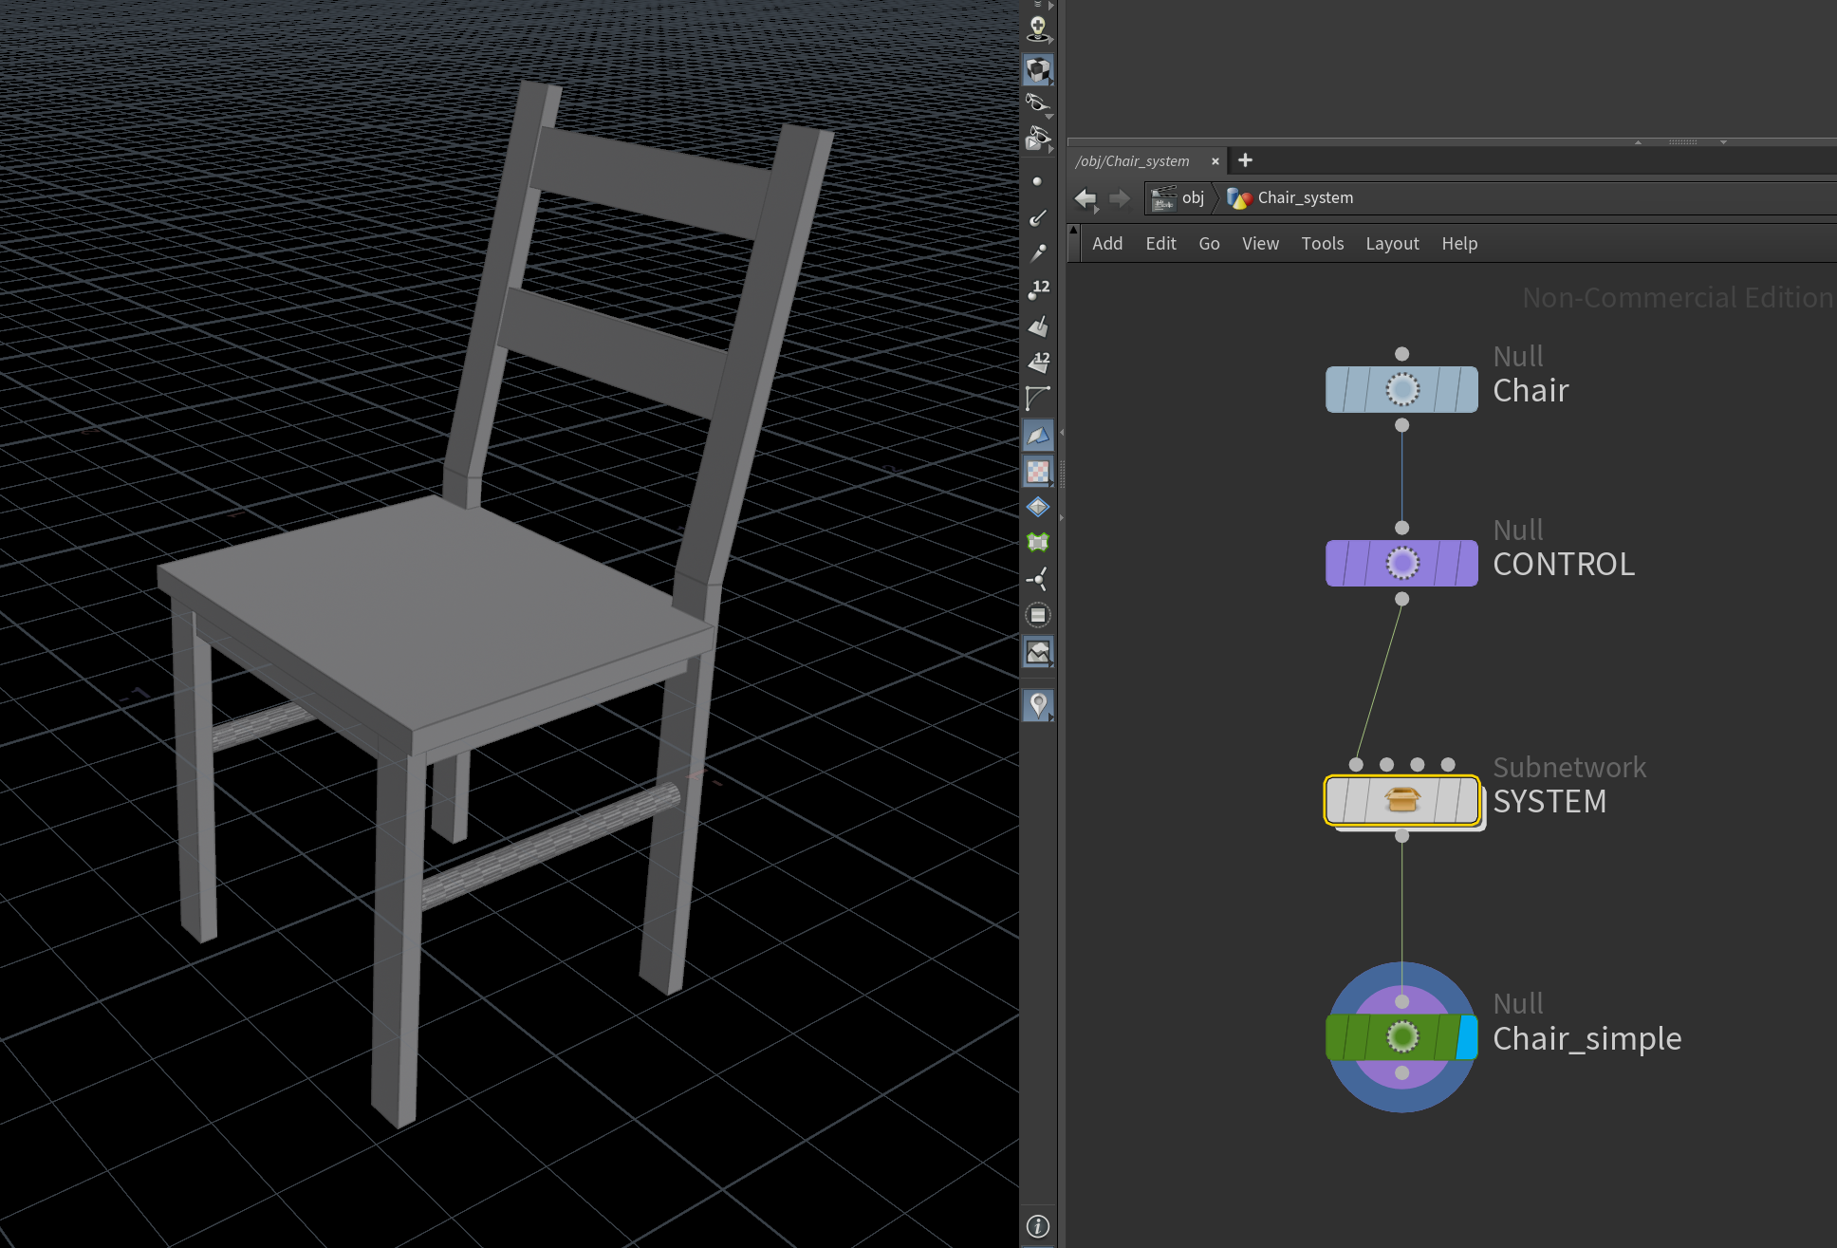Click the dashed circle guide icon
This screenshot has height=1248, width=1837.
click(x=1038, y=615)
